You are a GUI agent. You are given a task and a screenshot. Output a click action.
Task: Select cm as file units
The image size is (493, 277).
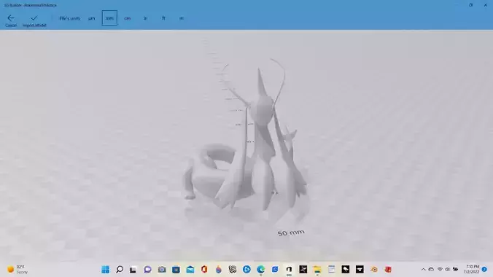(128, 18)
